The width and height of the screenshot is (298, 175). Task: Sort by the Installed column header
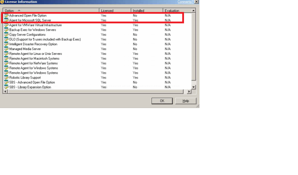coord(147,11)
